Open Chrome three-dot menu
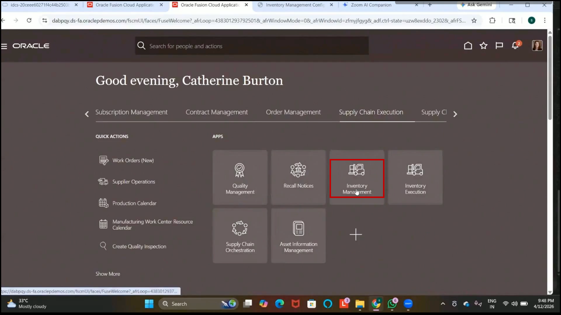561x315 pixels. [545, 20]
